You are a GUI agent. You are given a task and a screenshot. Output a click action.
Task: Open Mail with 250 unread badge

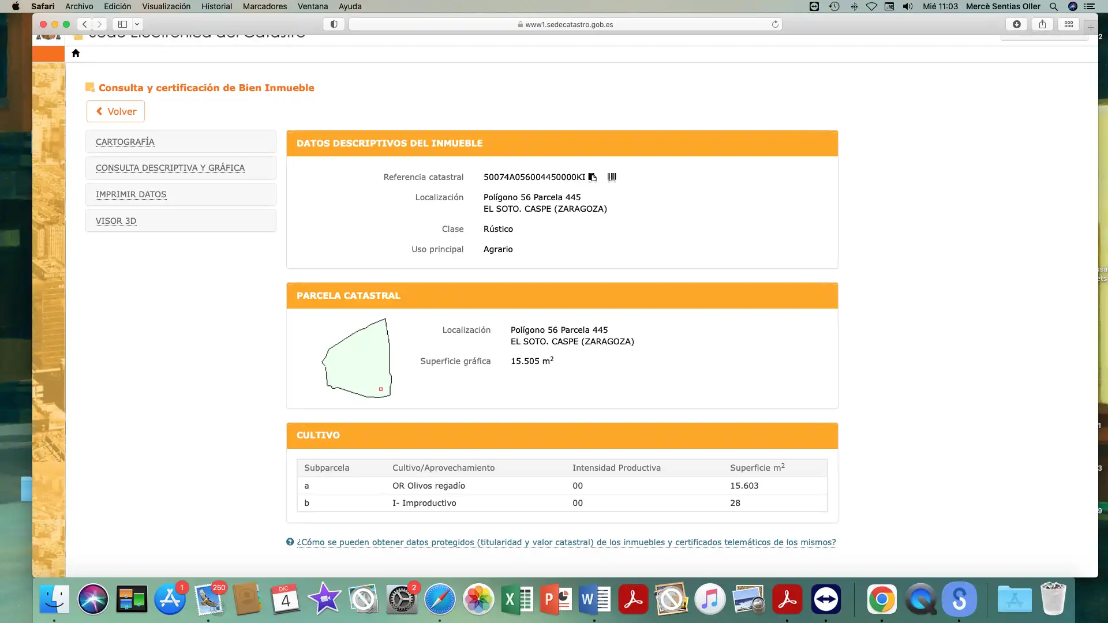(x=209, y=599)
